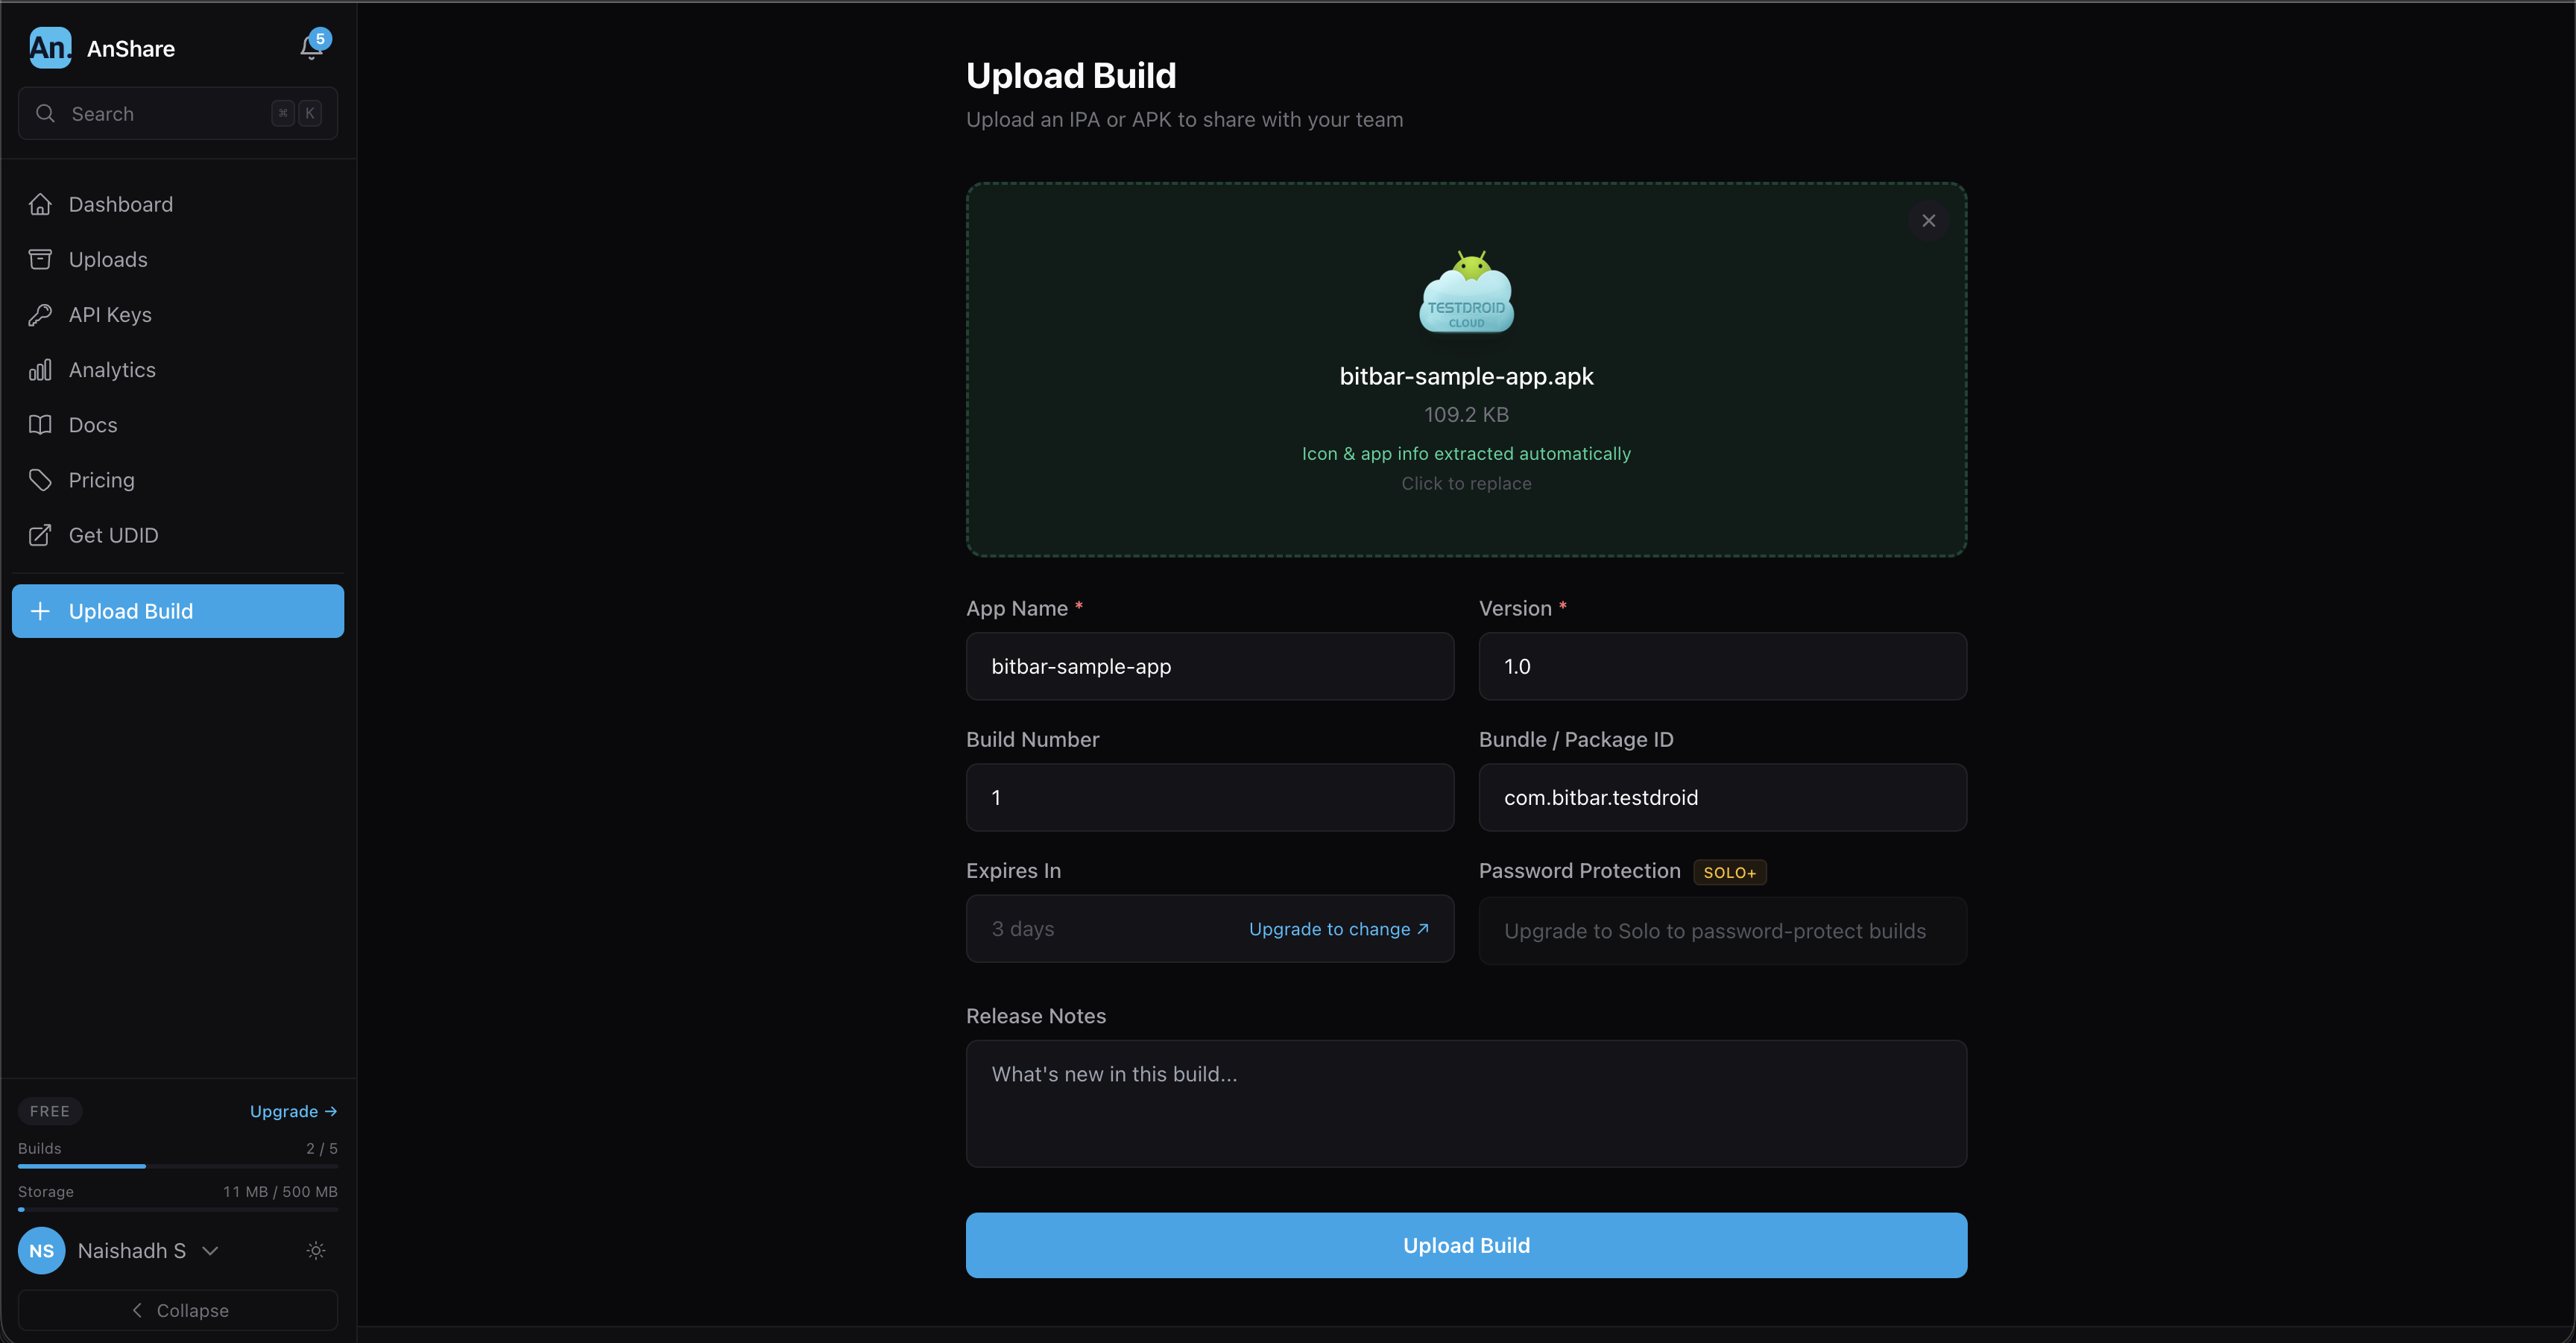Open the Dashboard page

pos(178,204)
